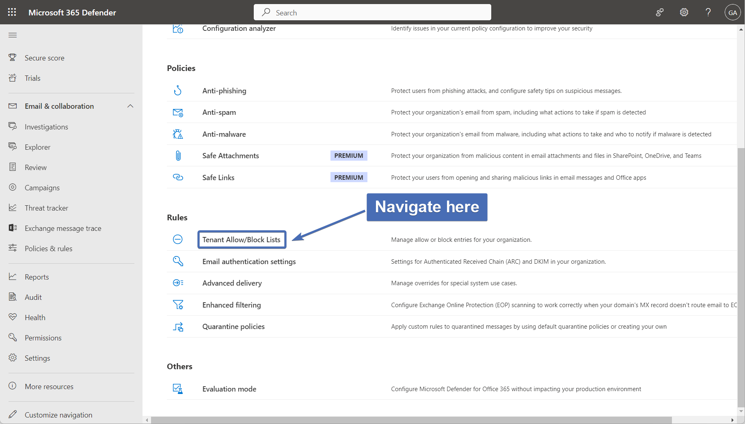Click the Email authentication key icon
The image size is (745, 424).
178,261
